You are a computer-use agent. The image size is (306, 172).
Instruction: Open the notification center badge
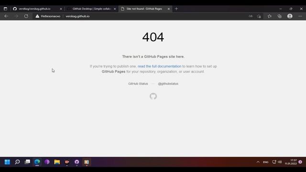tap(300, 162)
